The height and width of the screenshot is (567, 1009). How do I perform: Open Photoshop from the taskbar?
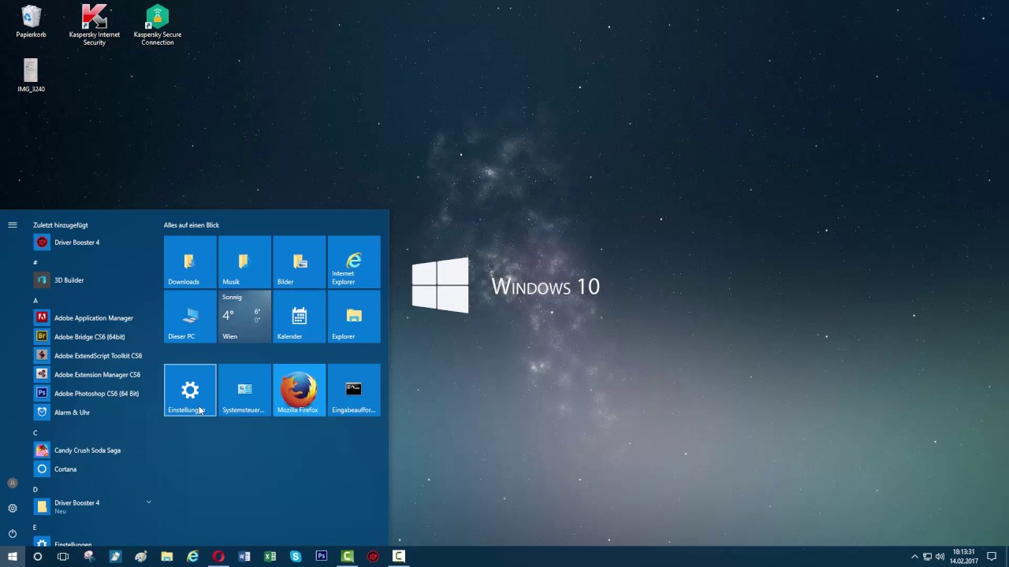click(x=322, y=557)
